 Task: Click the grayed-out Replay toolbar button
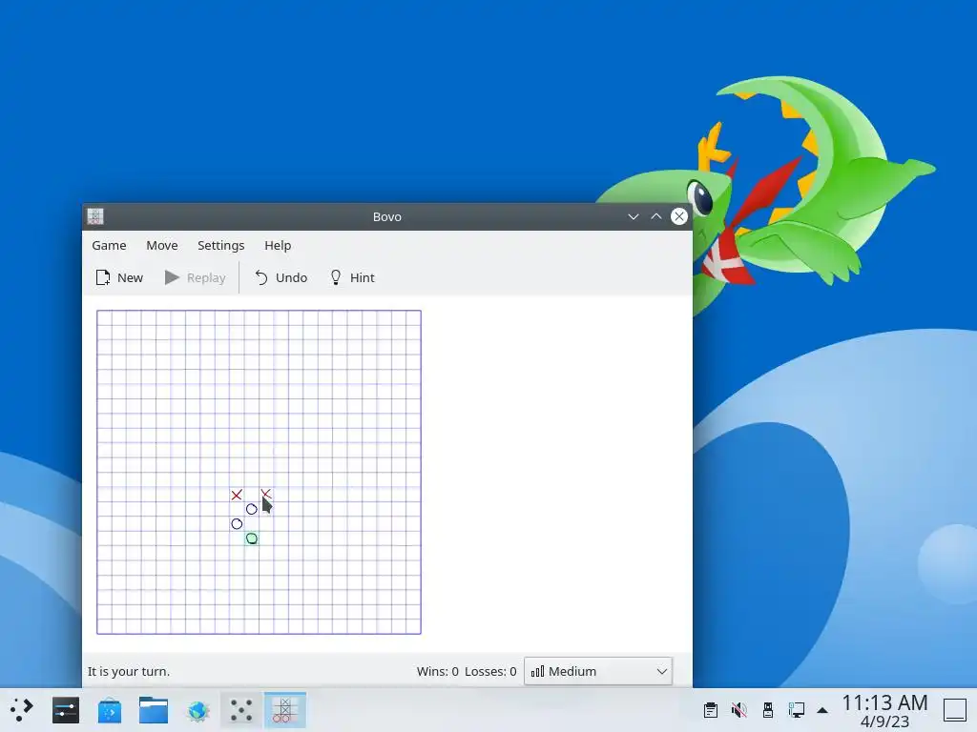click(195, 277)
